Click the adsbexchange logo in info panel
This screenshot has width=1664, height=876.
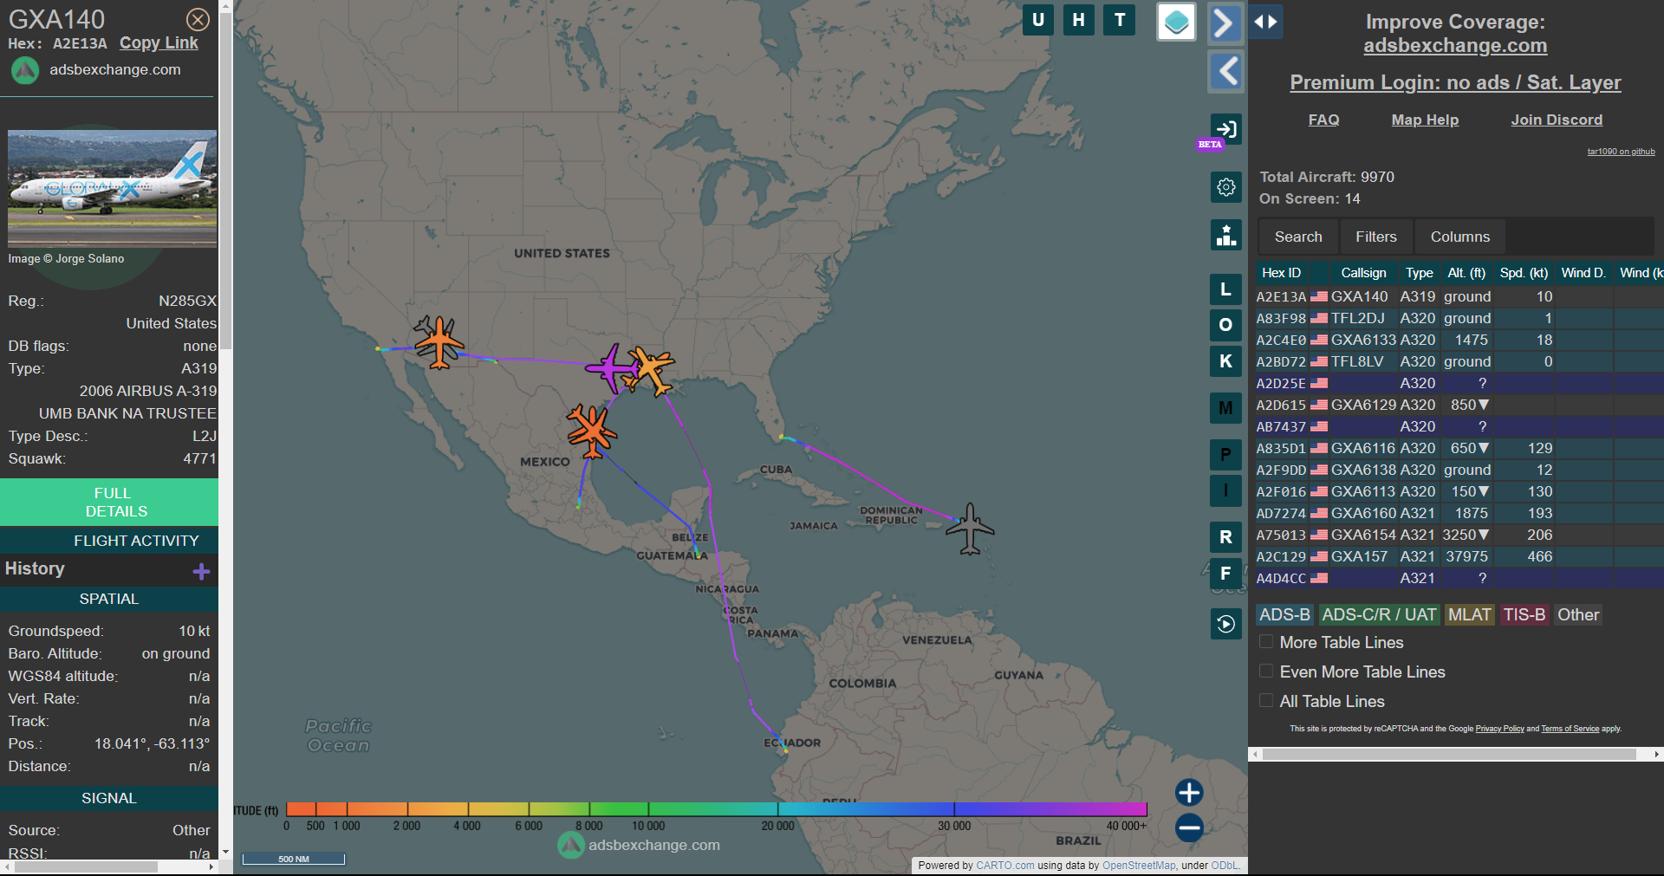click(x=25, y=70)
